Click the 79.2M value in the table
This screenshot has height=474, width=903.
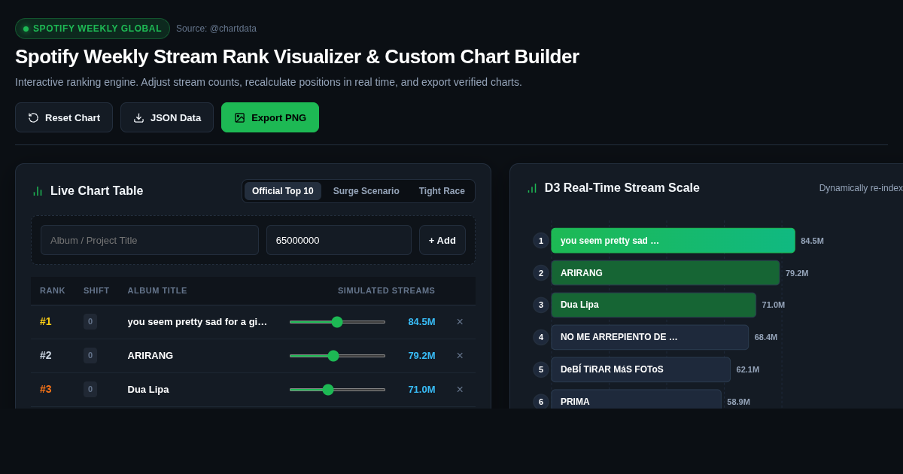pos(421,356)
